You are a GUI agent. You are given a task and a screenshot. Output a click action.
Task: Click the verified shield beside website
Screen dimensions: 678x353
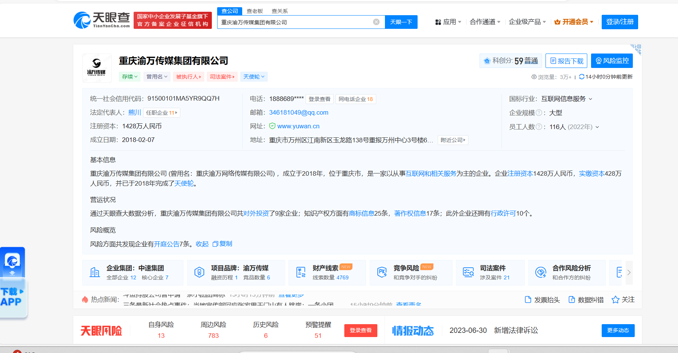point(272,126)
